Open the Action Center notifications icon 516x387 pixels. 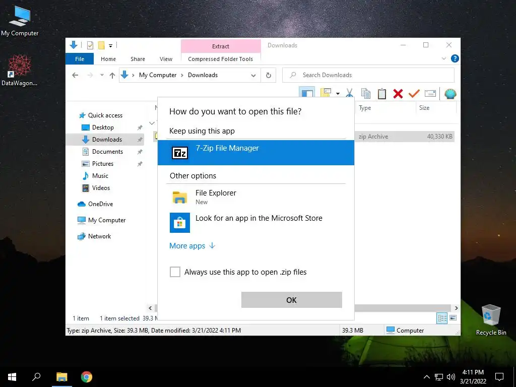tap(499, 377)
